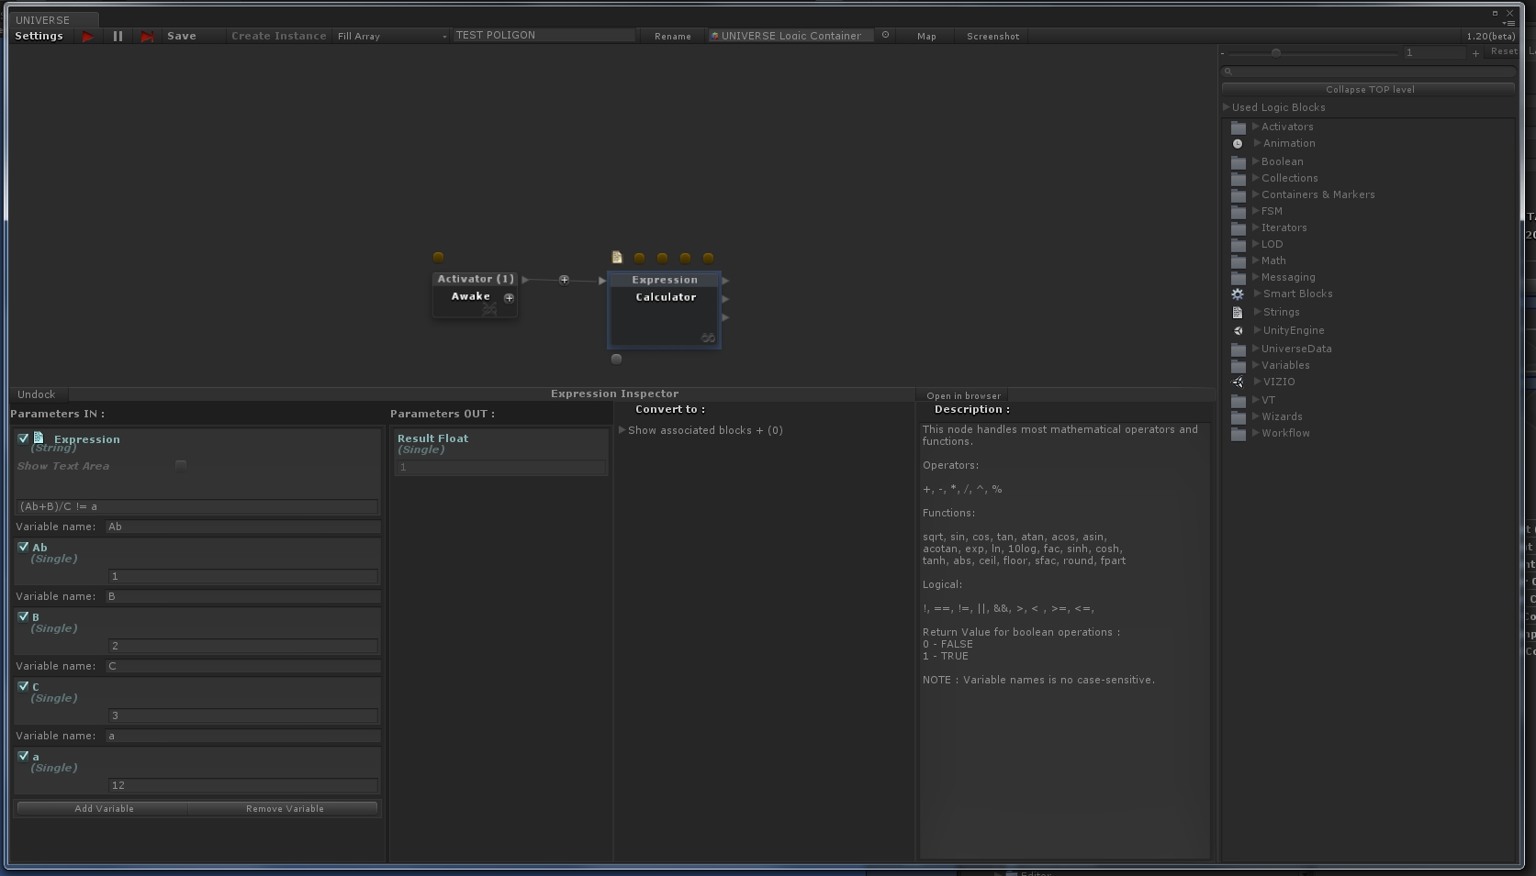This screenshot has height=876, width=1536.
Task: Click the zoom slider handle in the sidebar
Action: [1275, 53]
